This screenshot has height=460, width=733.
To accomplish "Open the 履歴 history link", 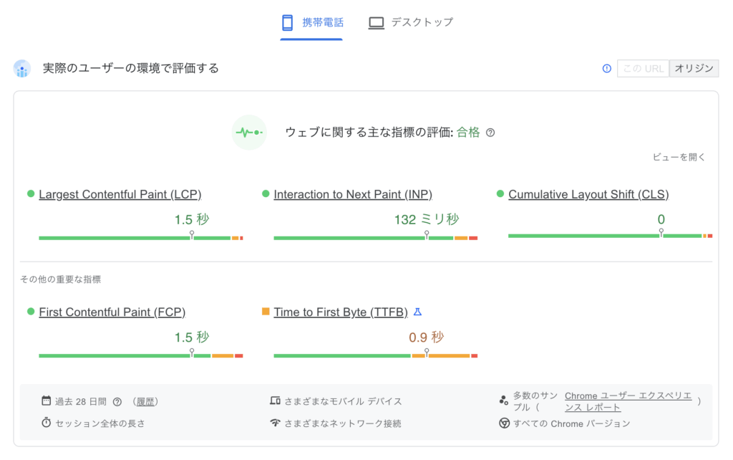I will [145, 402].
